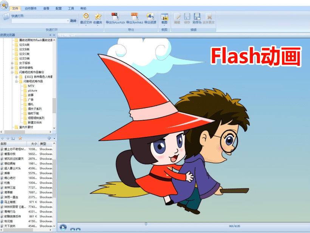Select the 婚礼 folder
The width and height of the screenshot is (310, 233).
(x=31, y=104)
